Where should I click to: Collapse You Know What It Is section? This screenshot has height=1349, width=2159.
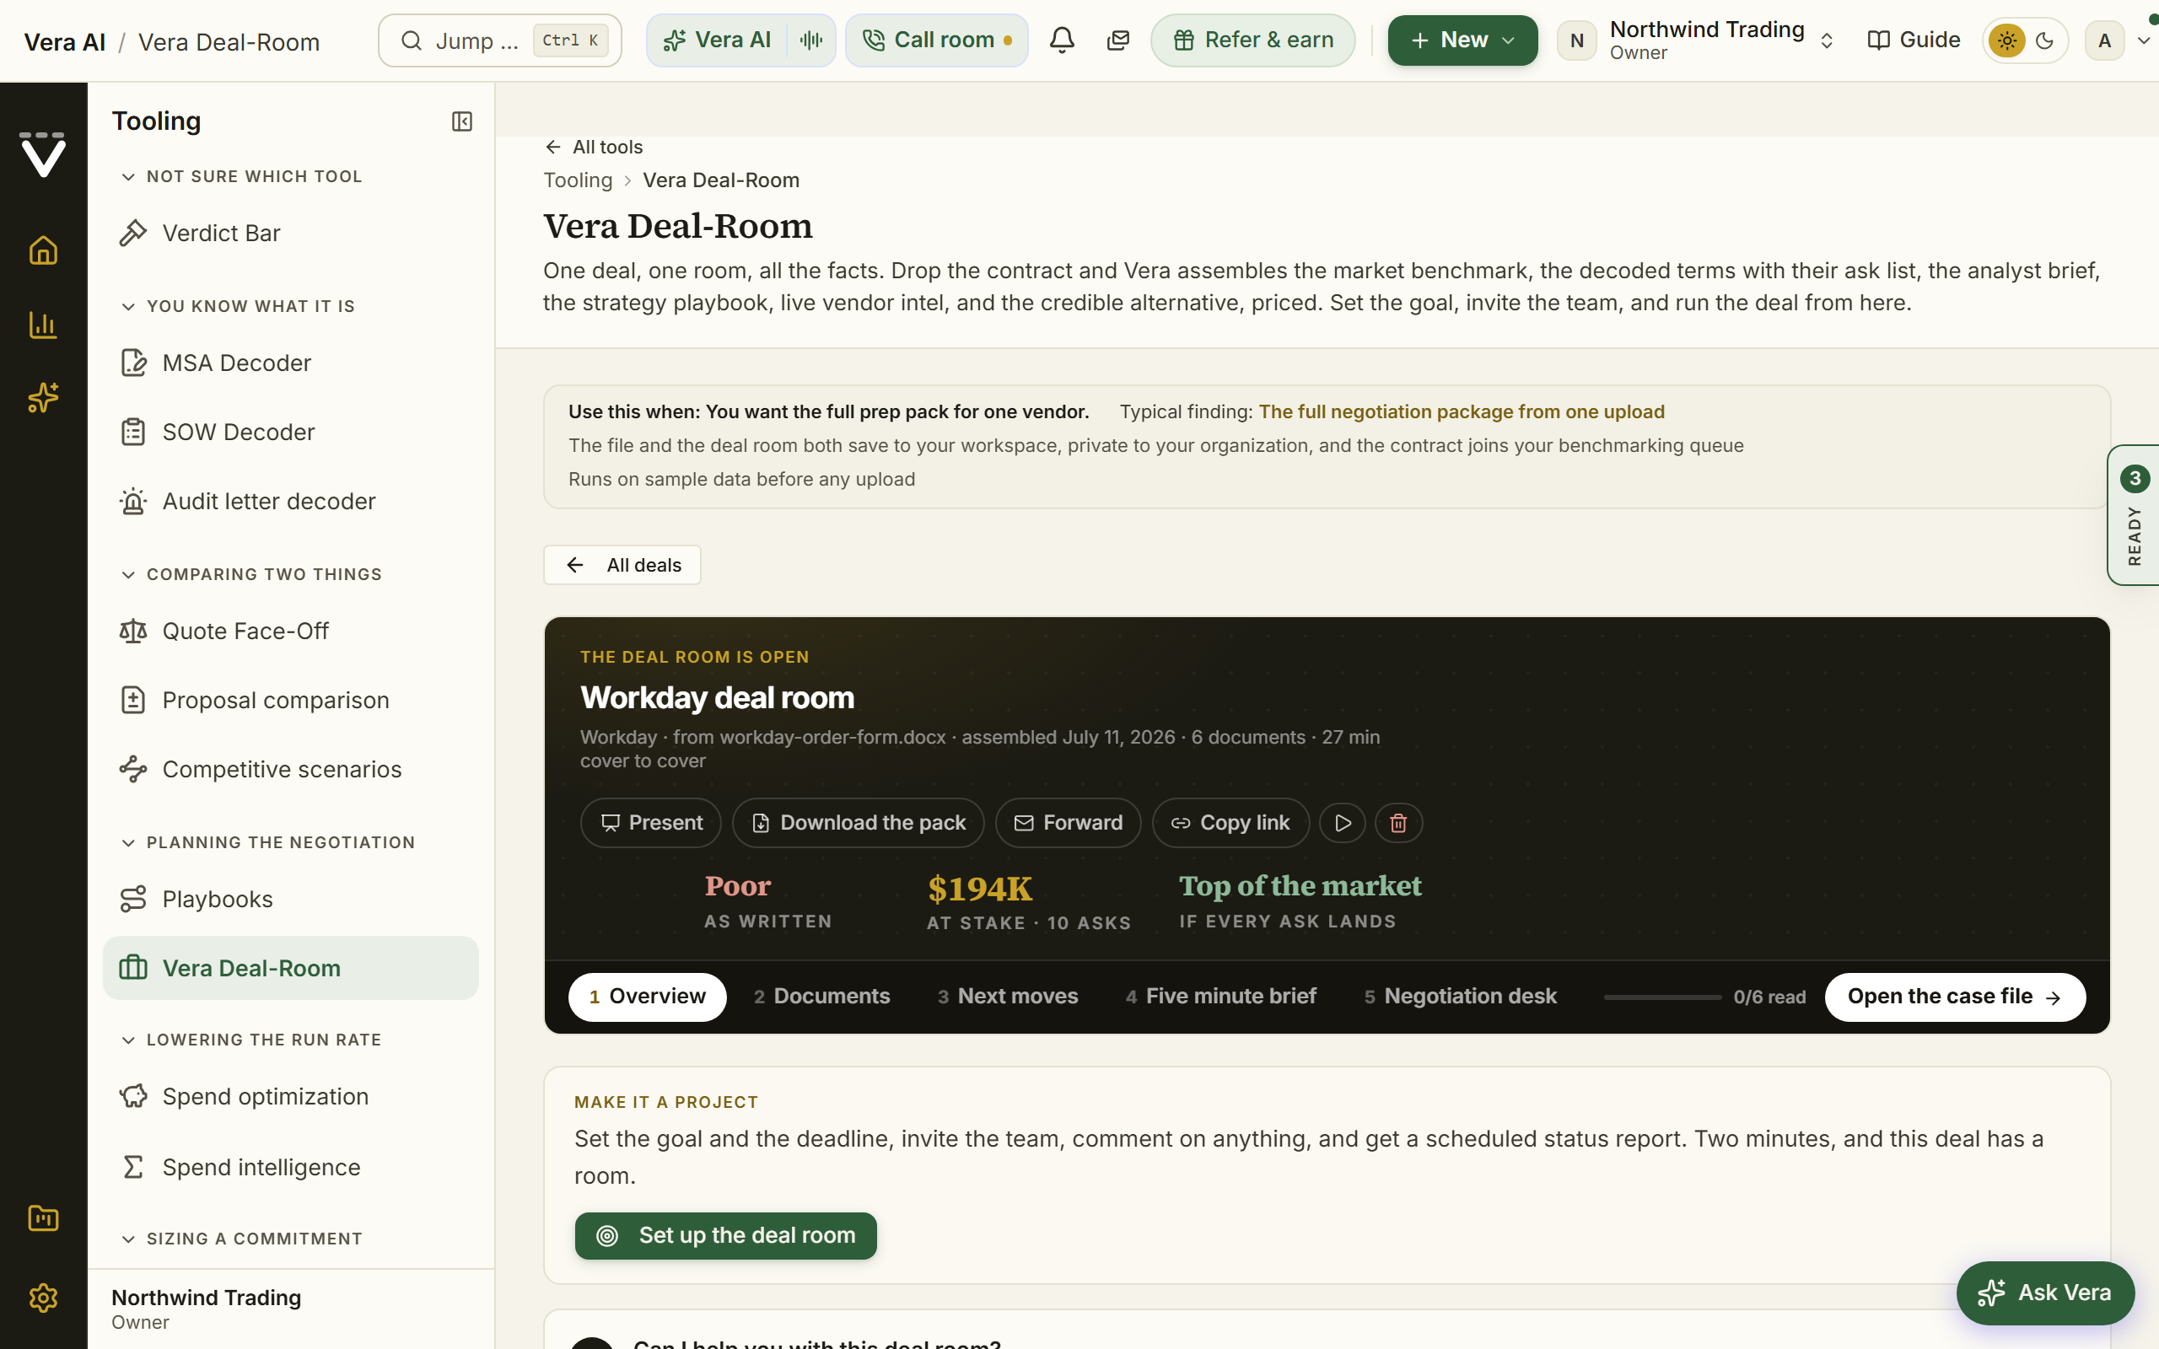tap(237, 306)
